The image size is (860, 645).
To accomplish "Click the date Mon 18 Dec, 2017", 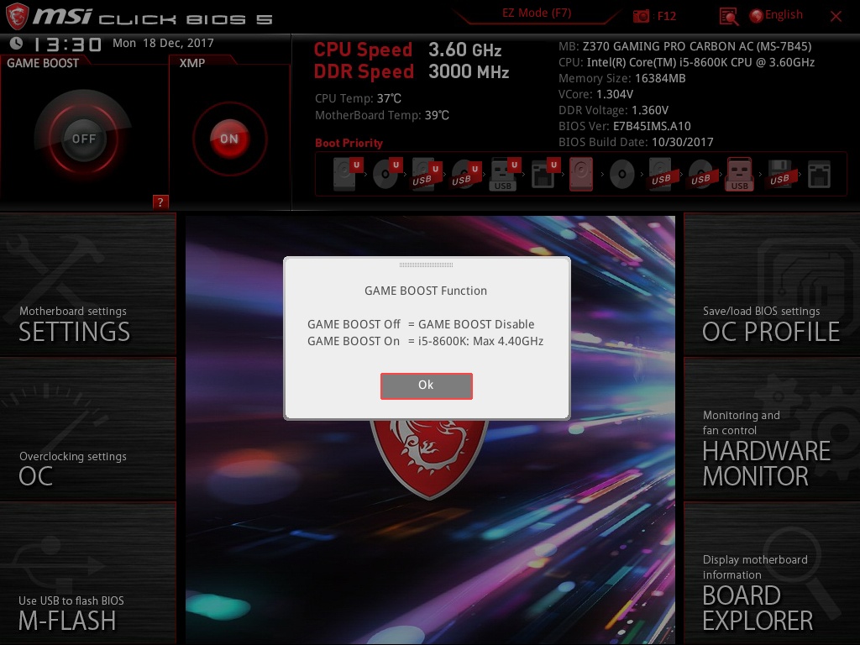I will (163, 43).
